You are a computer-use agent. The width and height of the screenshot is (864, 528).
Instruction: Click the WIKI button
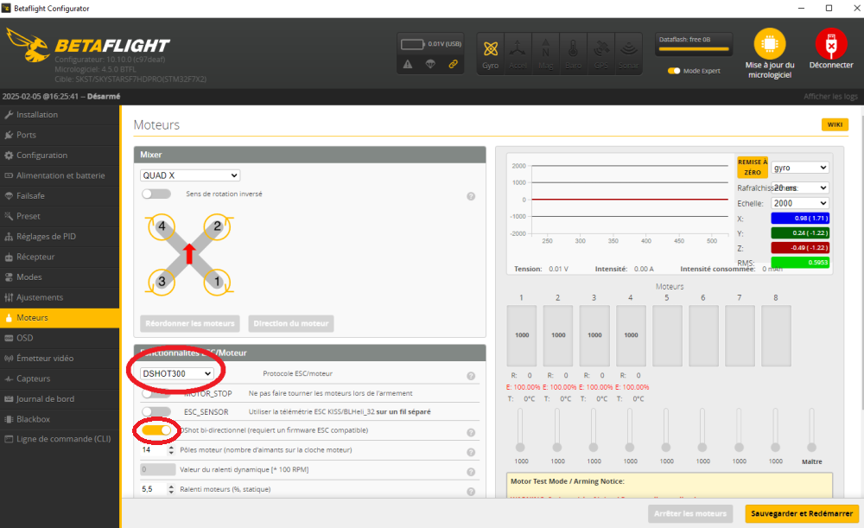click(x=835, y=125)
